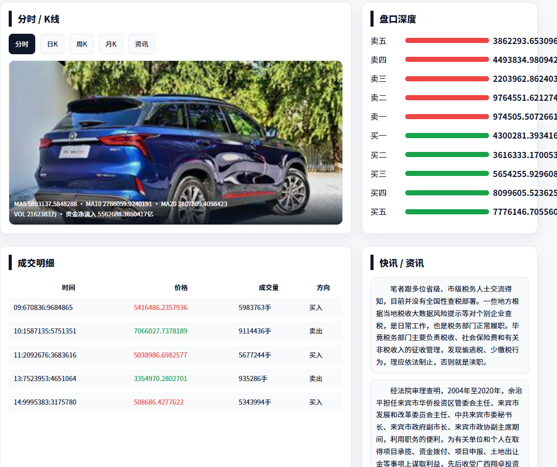The height and width of the screenshot is (467, 557).
Task: Sort by the 价格 column header
Action: point(181,288)
